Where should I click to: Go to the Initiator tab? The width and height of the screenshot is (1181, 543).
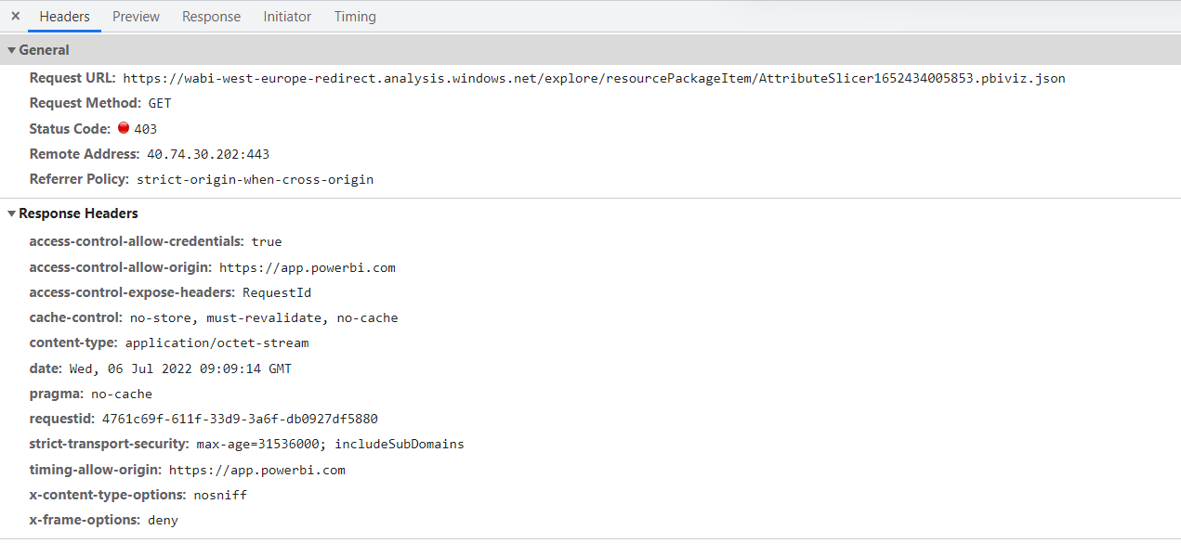point(287,17)
